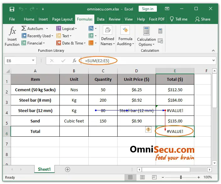Collapse the ribbon with the caret
Image resolution: width=221 pixels, height=184 pixels.
tap(213, 50)
